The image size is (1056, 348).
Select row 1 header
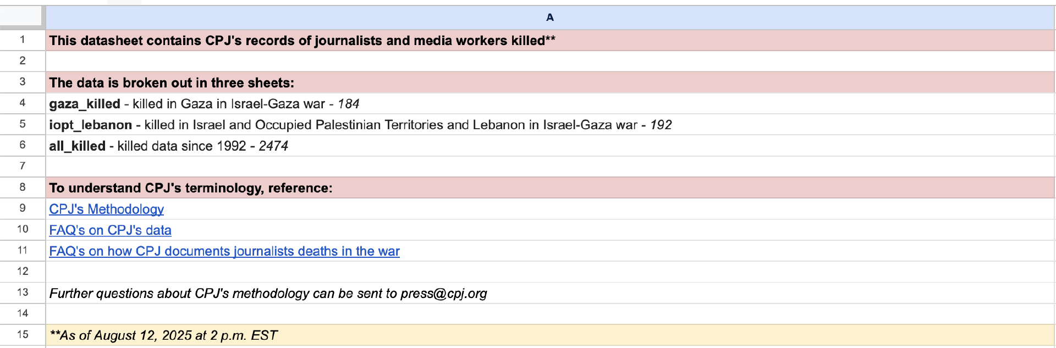point(23,40)
